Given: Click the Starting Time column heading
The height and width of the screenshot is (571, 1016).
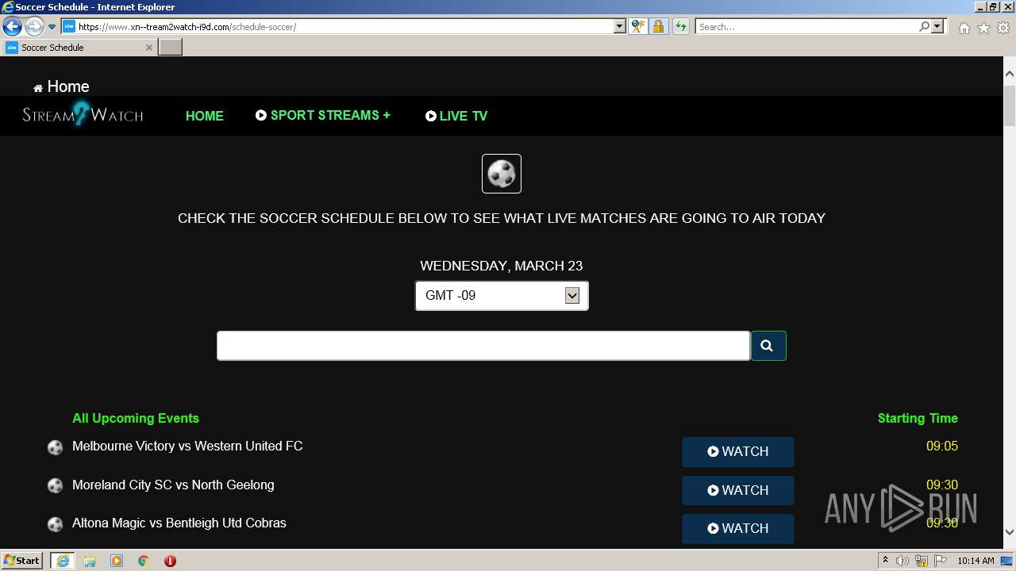Looking at the screenshot, I should [918, 419].
